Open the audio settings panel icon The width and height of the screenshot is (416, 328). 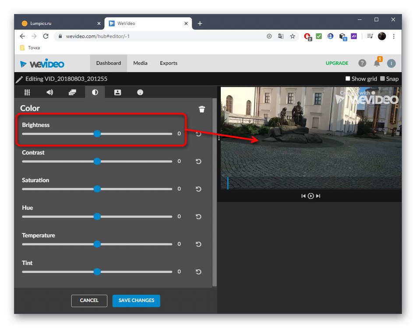pos(49,92)
